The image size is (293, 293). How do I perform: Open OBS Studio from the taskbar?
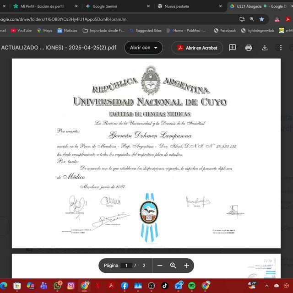[x=152, y=286]
